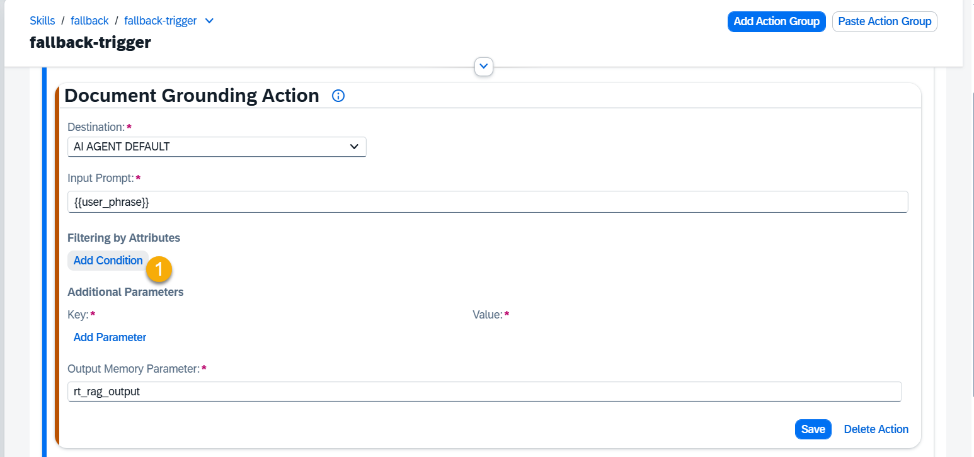Open the fallback breadcrumb link
The height and width of the screenshot is (457, 974).
click(x=89, y=21)
